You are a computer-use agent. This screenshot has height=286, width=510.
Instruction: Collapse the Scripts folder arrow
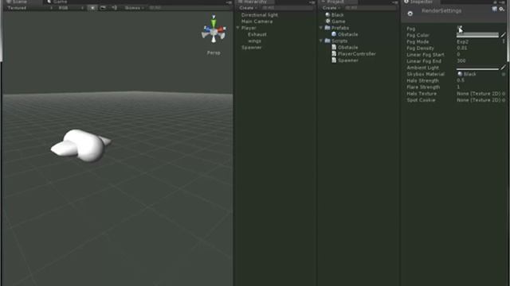click(321, 41)
